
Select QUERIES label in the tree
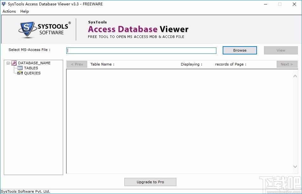pos(32,73)
